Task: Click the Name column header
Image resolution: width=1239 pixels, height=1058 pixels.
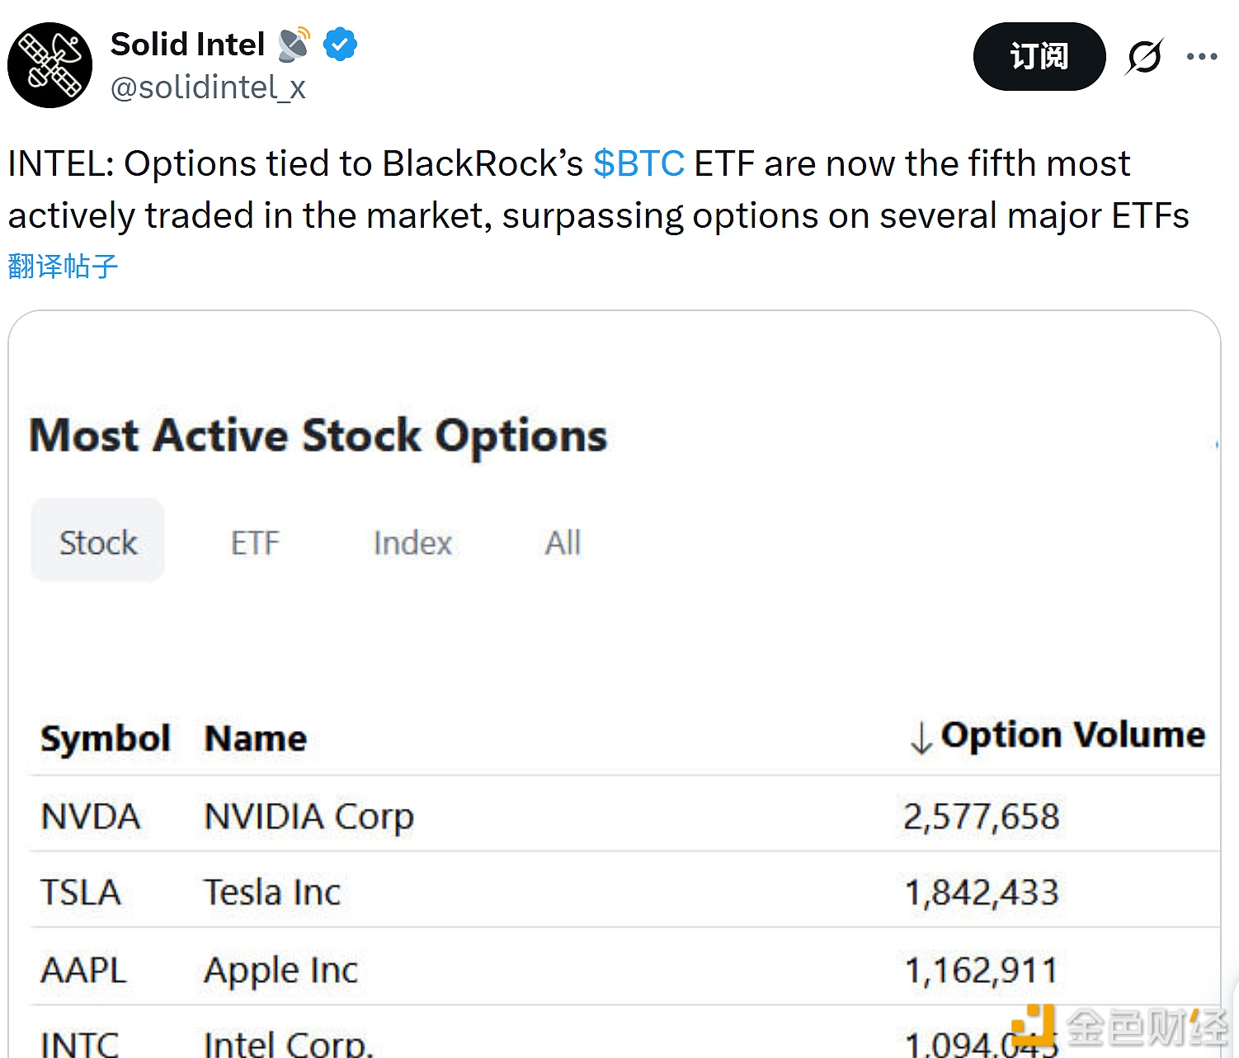Action: [x=256, y=739]
